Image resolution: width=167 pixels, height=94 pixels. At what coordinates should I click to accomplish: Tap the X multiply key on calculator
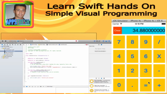pyautogui.click(x=159, y=56)
